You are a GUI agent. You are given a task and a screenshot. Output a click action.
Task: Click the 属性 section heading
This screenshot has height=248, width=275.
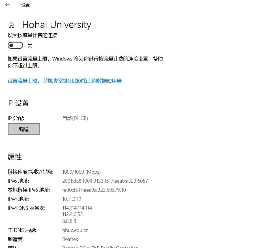(14, 157)
